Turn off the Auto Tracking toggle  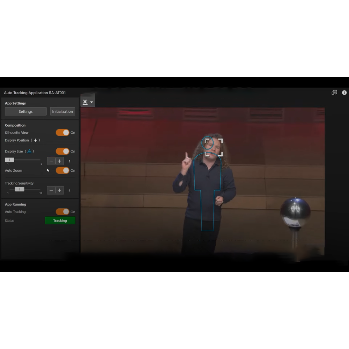click(63, 212)
